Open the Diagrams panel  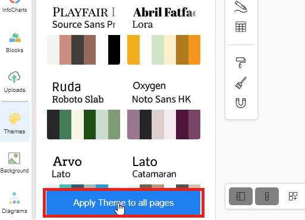pos(15,203)
